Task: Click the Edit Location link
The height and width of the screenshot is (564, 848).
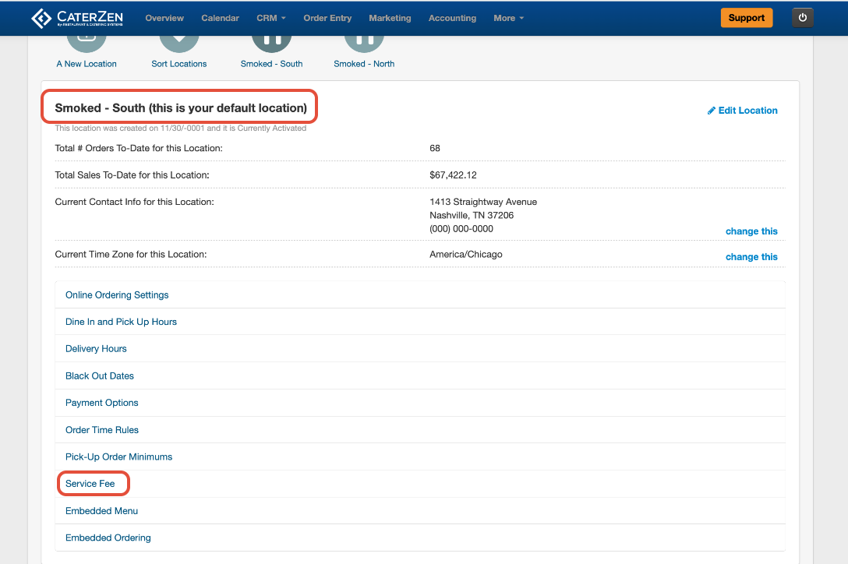Action: [x=742, y=111]
